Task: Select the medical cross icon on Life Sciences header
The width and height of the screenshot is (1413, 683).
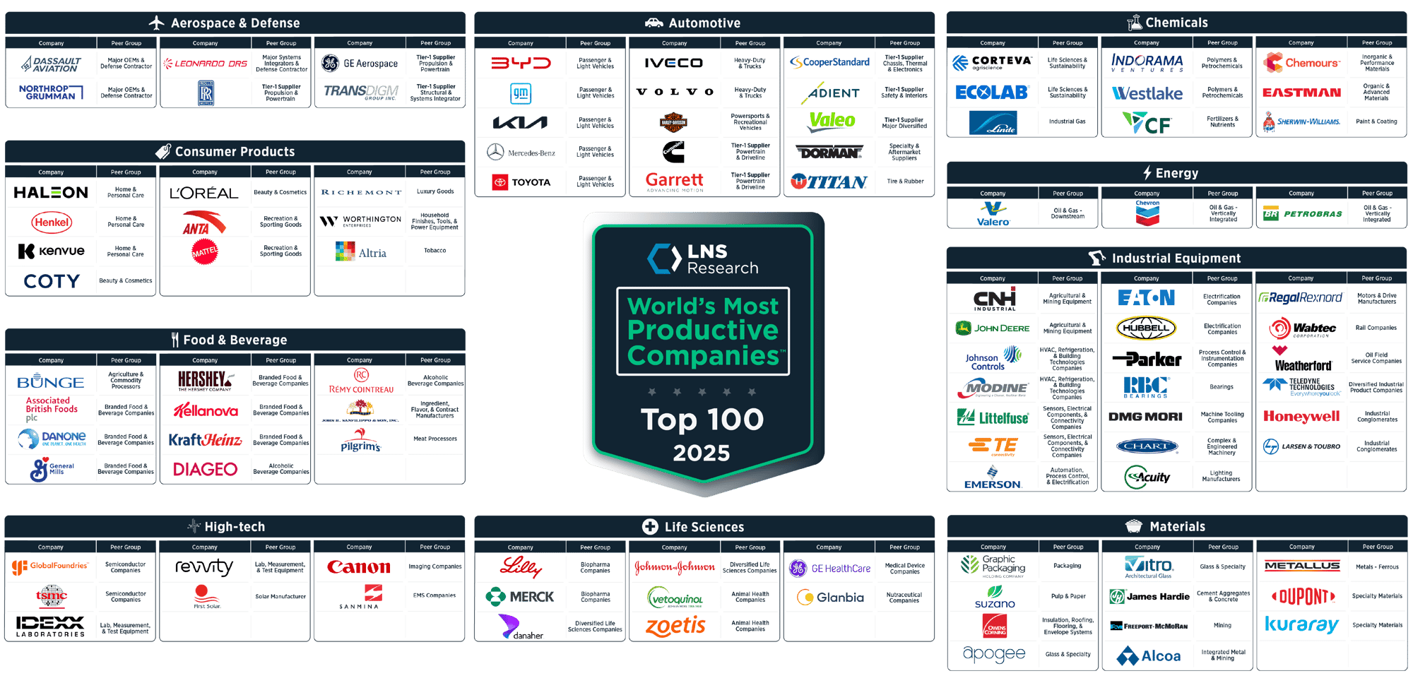Action: (x=650, y=526)
